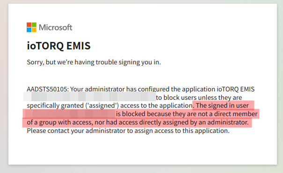This screenshot has height=173, width=283.
Task: Click ioTORQ EMIS name in error paragraph
Action: 236,89
